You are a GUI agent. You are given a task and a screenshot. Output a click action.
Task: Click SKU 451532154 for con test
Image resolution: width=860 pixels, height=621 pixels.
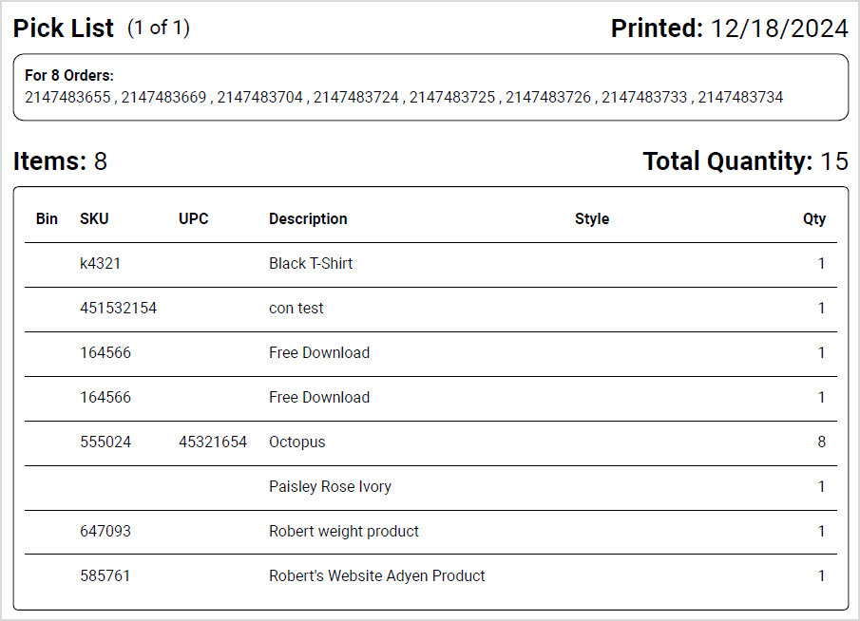(x=119, y=308)
